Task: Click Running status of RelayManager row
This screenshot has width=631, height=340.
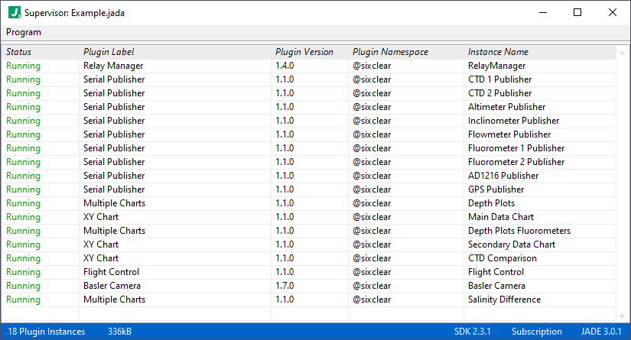Action: (x=24, y=66)
